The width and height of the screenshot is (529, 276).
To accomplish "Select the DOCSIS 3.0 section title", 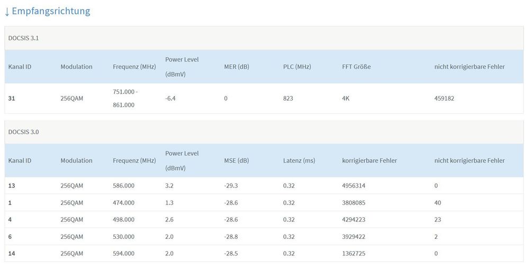I will coord(24,132).
